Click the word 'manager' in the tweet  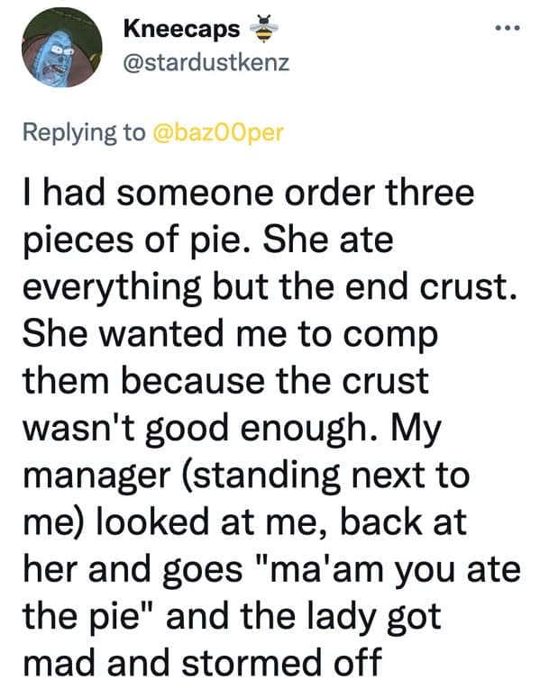96,477
